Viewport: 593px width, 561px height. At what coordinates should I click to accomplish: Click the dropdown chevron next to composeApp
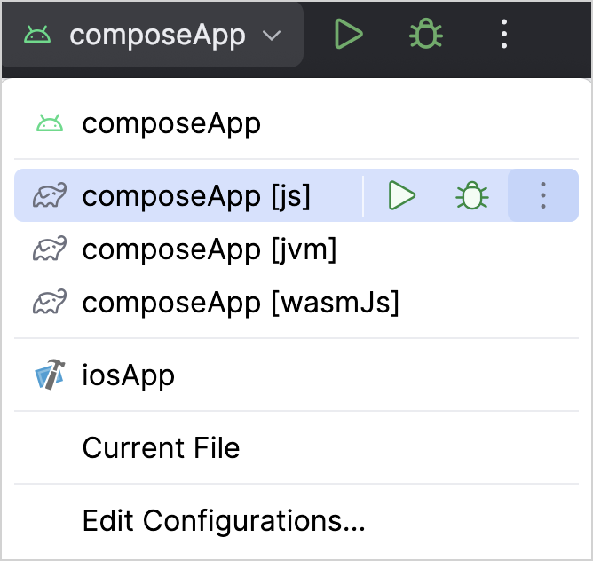[272, 36]
